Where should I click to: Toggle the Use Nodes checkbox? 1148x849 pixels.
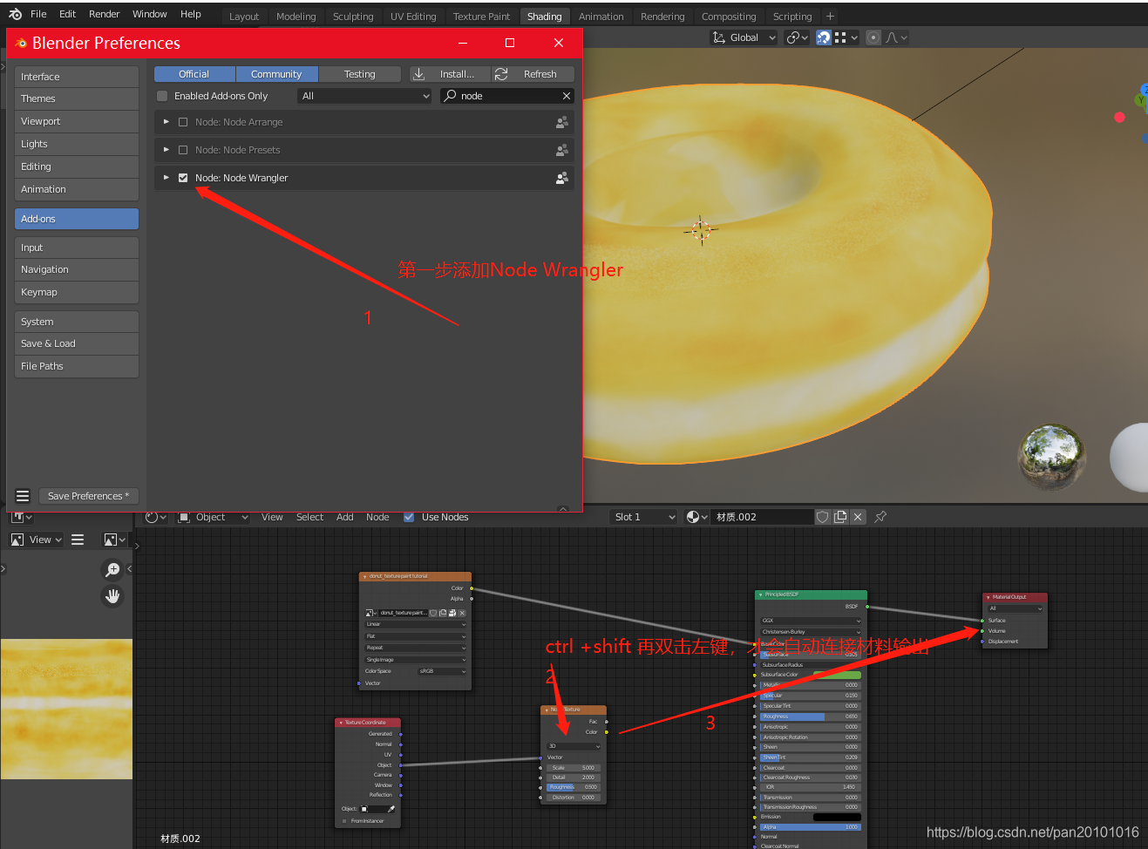click(x=409, y=517)
